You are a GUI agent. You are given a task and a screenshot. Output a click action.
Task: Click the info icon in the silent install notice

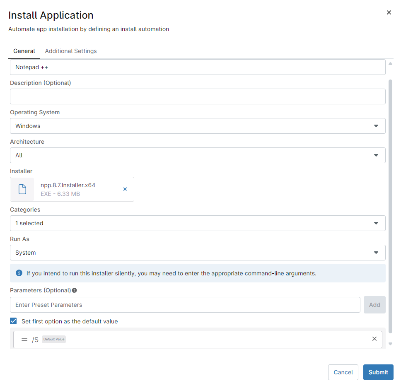(19, 273)
